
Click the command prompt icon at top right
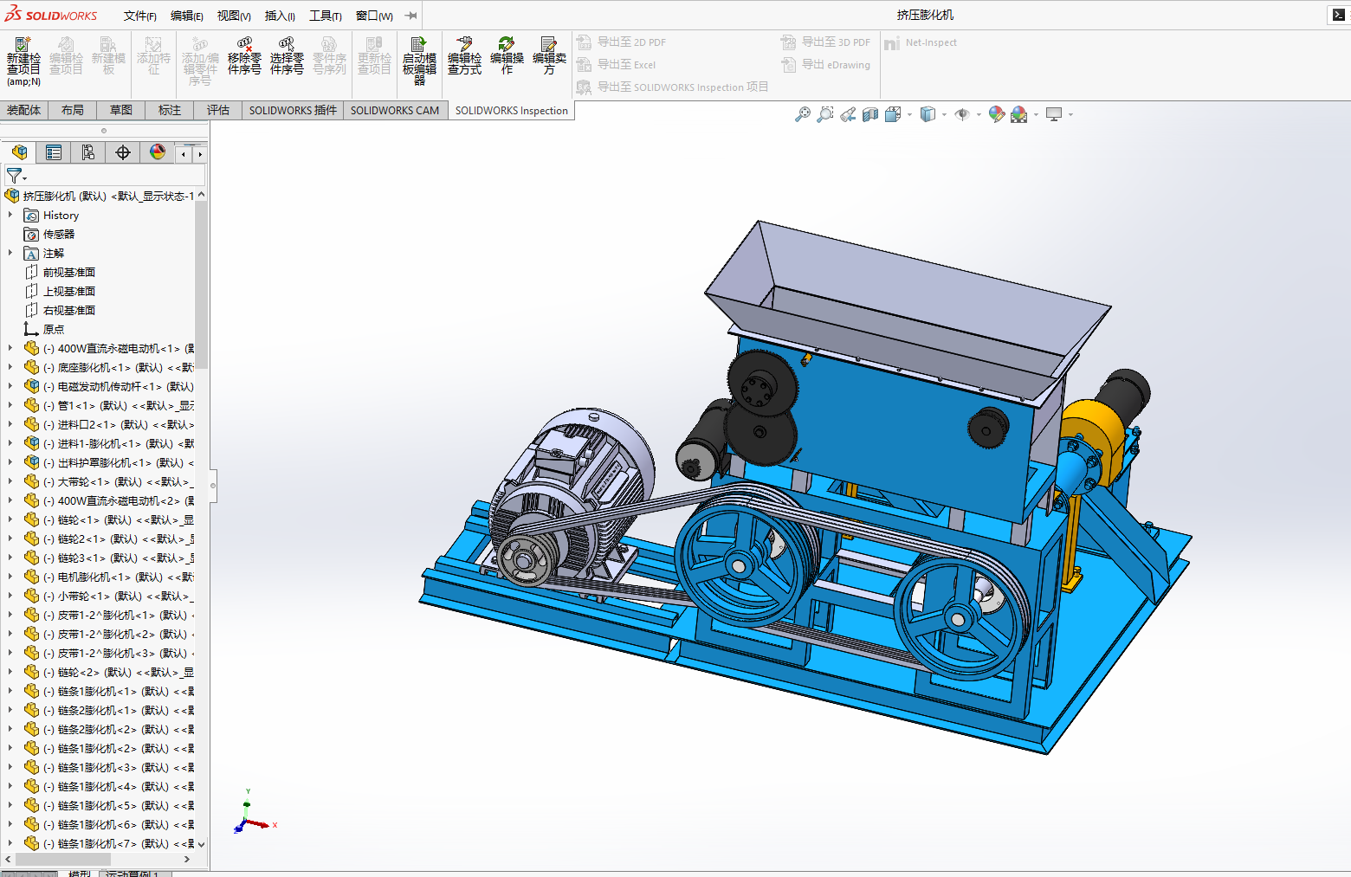[1338, 15]
